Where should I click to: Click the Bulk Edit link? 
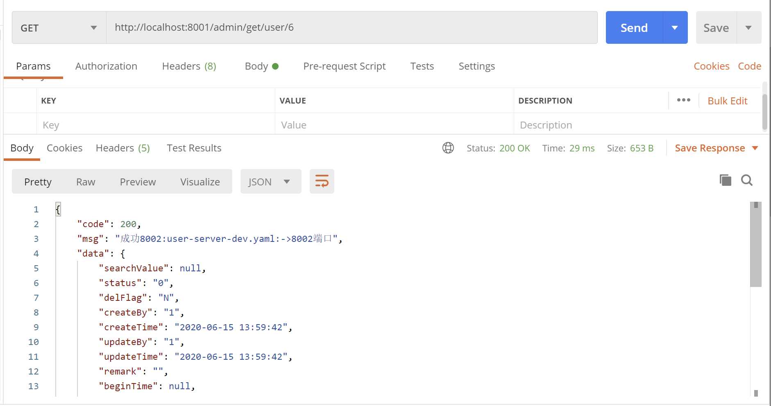pyautogui.click(x=728, y=101)
